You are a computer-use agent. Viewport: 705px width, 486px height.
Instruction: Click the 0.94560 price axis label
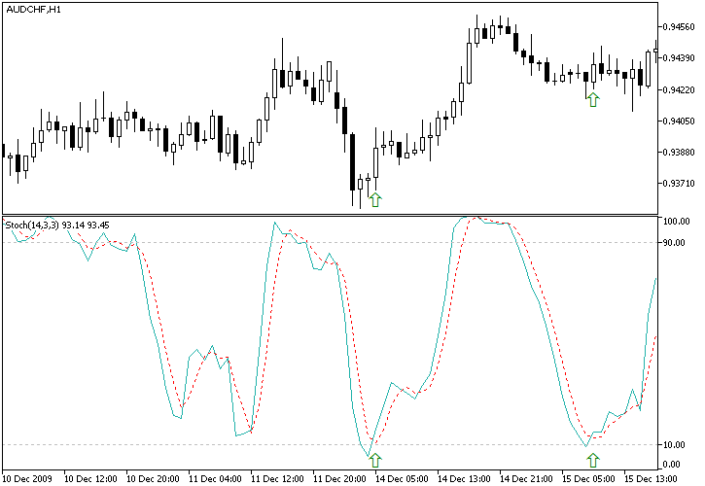pyautogui.click(x=679, y=27)
